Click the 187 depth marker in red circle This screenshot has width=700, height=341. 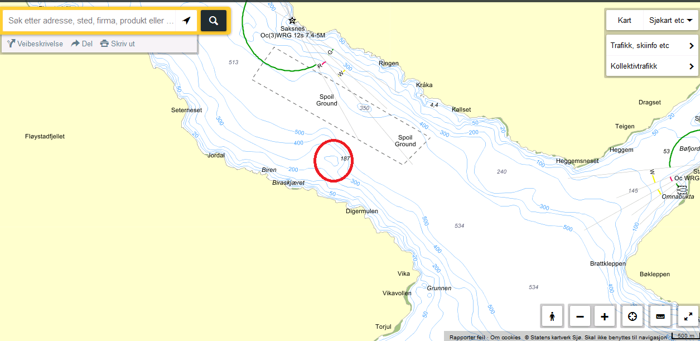345,159
